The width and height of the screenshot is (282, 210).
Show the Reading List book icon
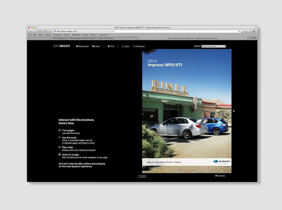click(x=30, y=35)
